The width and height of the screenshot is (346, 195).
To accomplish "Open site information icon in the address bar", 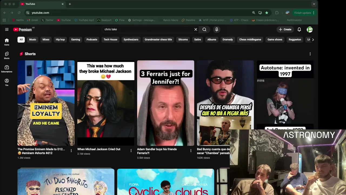I will [28, 13].
